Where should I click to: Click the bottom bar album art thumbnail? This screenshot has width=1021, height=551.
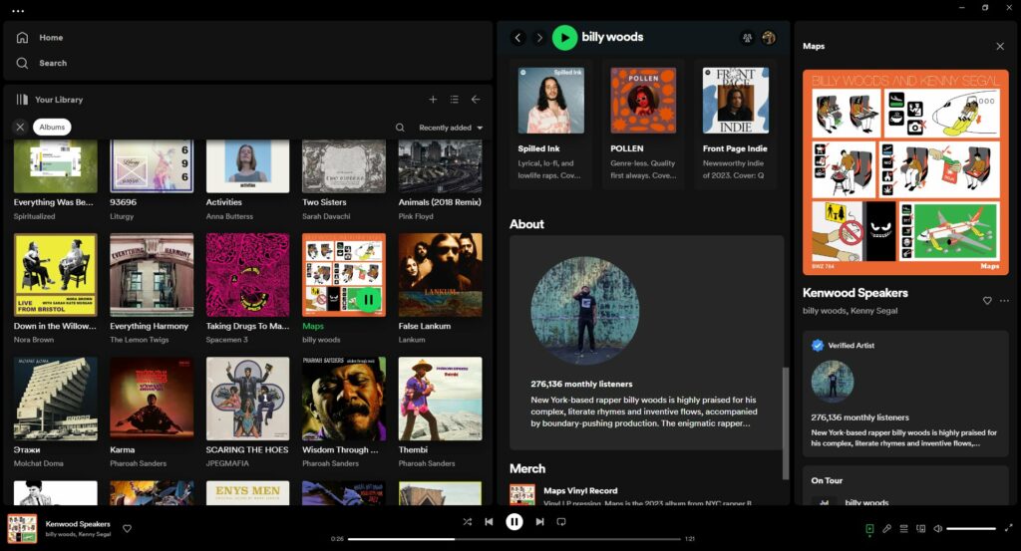click(x=22, y=529)
